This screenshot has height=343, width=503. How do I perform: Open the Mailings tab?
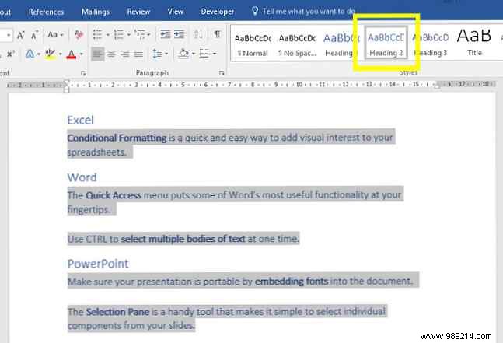[x=96, y=12]
